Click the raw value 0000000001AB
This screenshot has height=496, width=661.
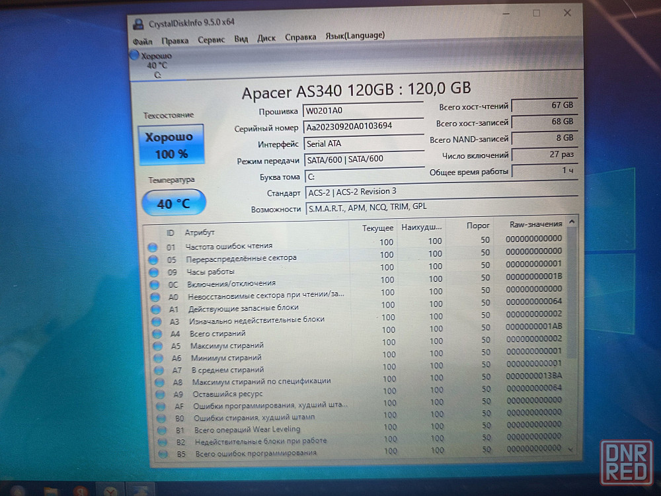[533, 327]
